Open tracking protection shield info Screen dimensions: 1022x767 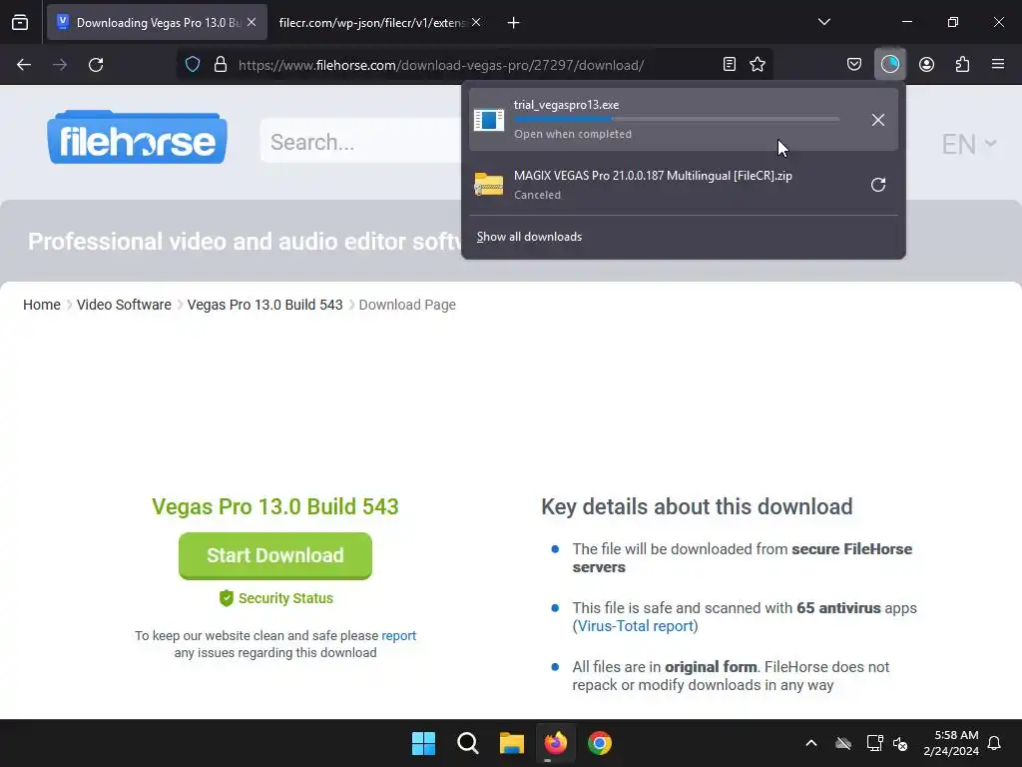pos(193,65)
